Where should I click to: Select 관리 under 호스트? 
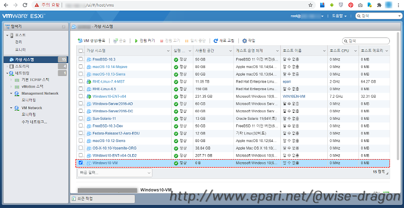(x=19, y=42)
